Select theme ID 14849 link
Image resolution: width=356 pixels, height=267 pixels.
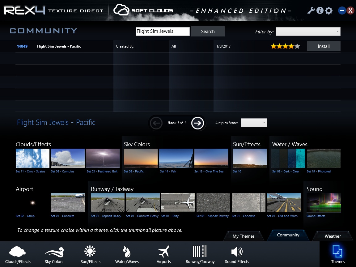[22, 46]
